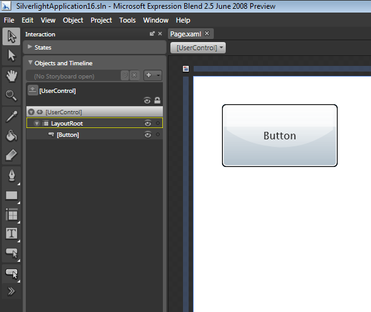
Task: Click the storyboard picker double-chevron
Action: [125, 75]
